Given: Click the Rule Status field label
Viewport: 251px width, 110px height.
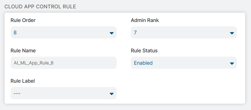Looking at the screenshot, I should (144, 51).
